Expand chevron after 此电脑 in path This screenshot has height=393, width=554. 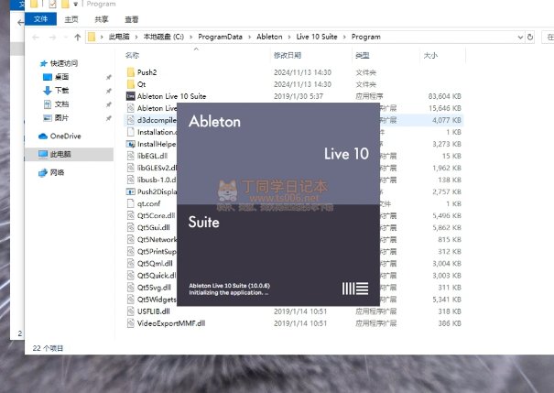click(136, 38)
